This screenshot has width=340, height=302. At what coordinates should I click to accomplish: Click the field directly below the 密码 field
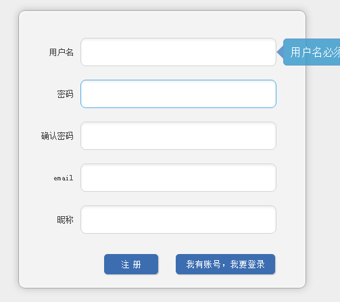pos(178,136)
